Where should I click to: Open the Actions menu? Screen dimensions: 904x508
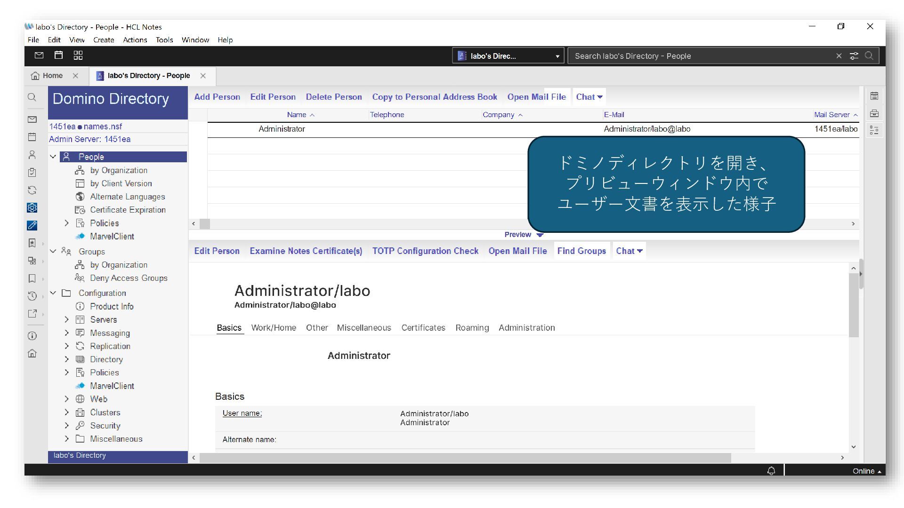[x=135, y=40]
